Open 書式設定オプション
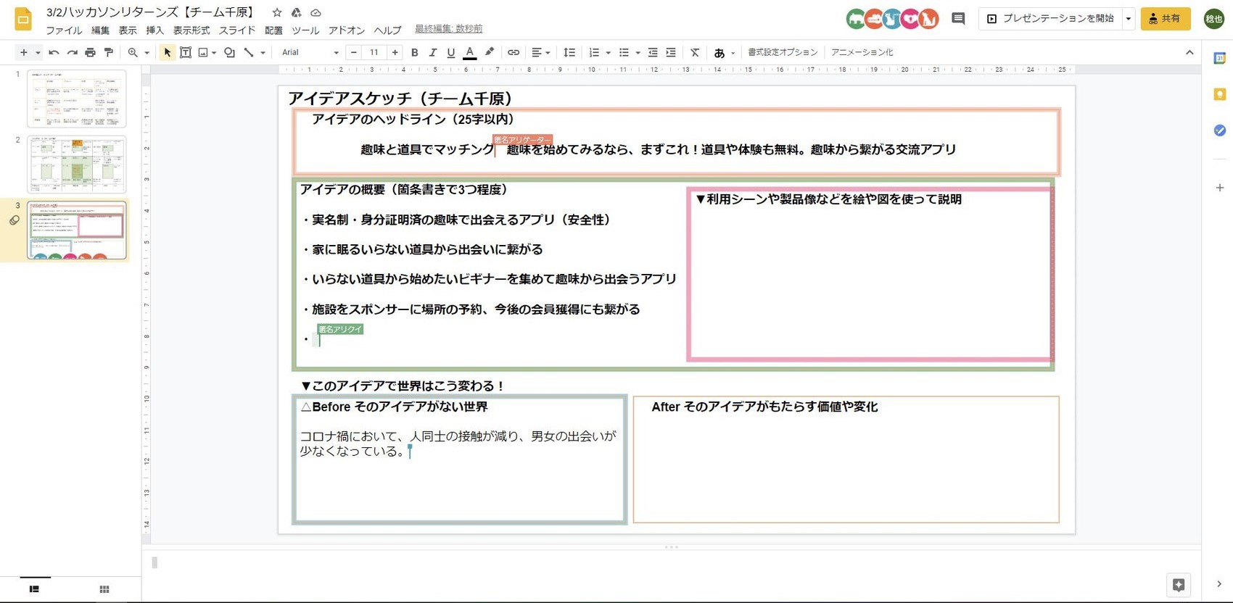The image size is (1233, 603). [783, 52]
